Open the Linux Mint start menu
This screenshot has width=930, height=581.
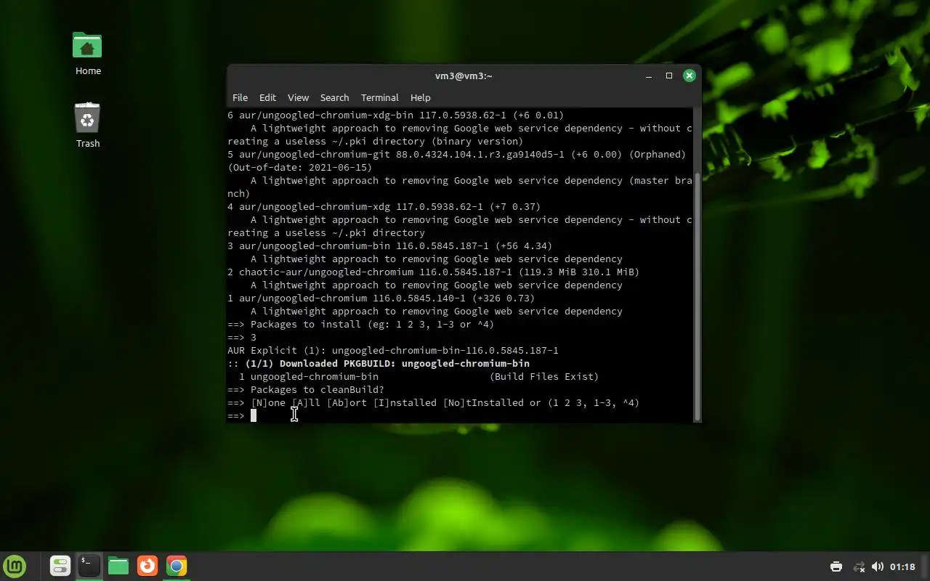(15, 566)
